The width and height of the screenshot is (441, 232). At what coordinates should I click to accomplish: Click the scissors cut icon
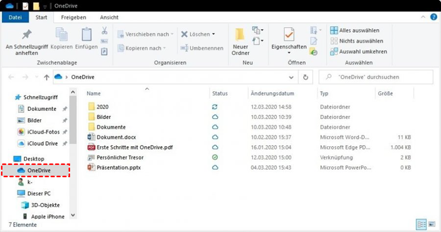coord(104,31)
